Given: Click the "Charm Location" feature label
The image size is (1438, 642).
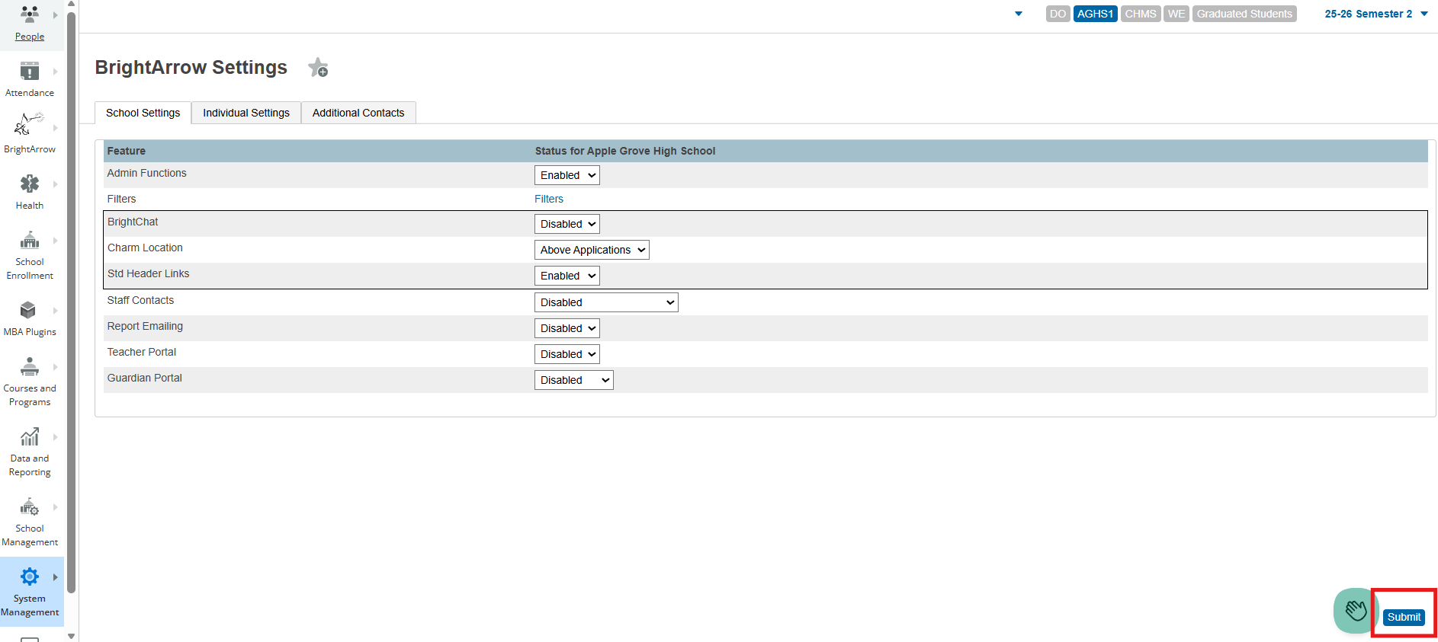Looking at the screenshot, I should coord(145,248).
